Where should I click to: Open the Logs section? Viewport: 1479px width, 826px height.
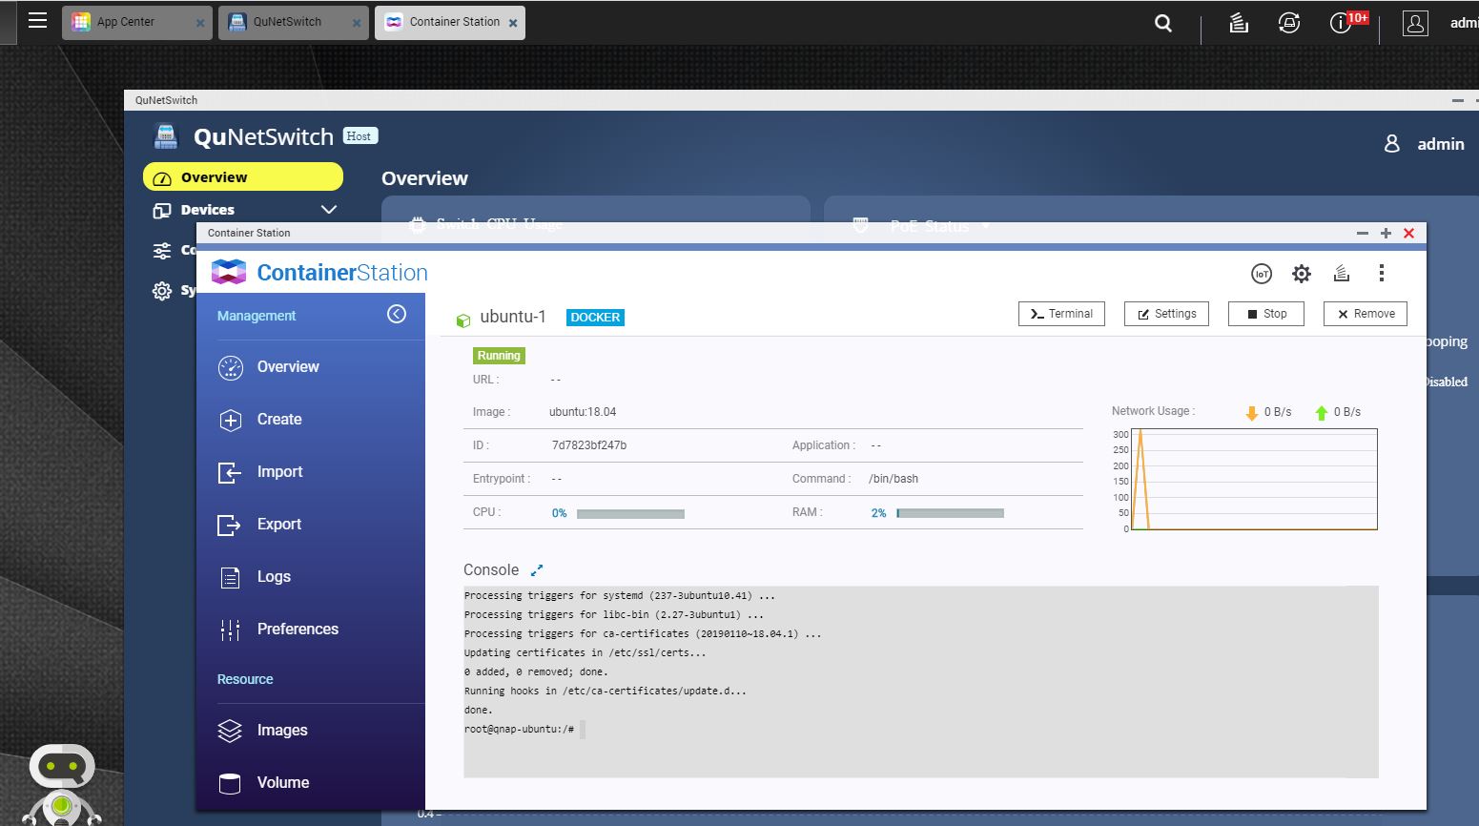pyautogui.click(x=273, y=577)
